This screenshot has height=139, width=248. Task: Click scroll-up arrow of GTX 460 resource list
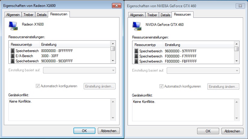tap(237, 44)
